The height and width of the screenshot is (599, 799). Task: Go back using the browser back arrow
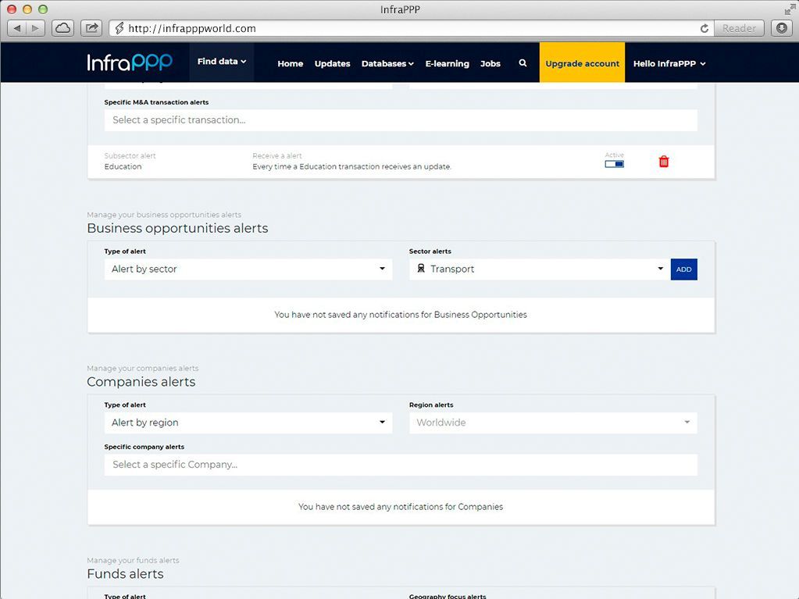pos(18,28)
